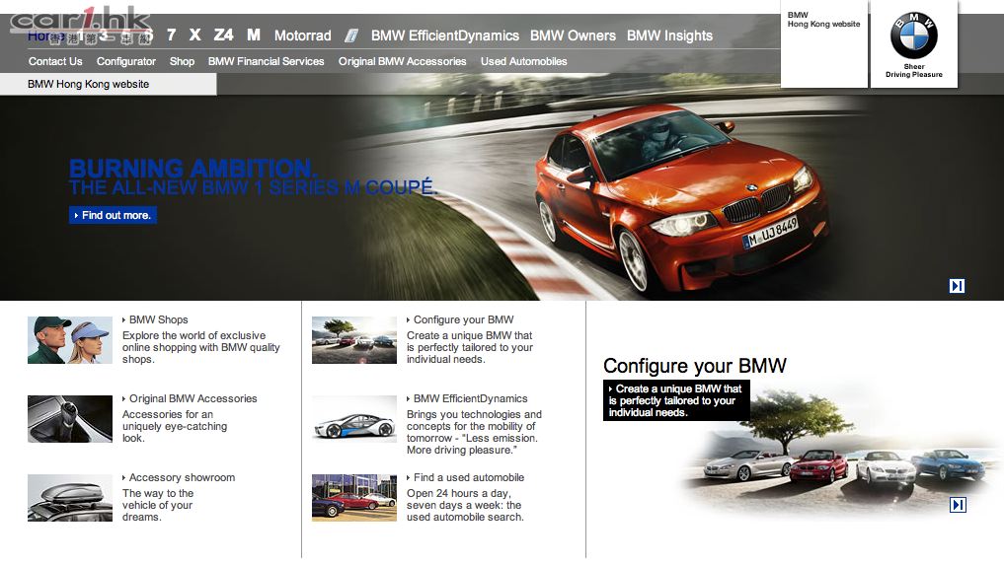
Task: Click the BMW Shops golfers thumbnail
Action: tap(70, 340)
